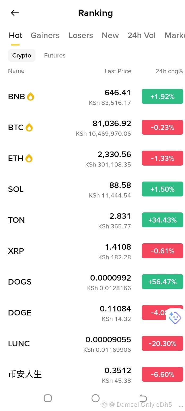Tap Android back navigation button
This screenshot has height=411, width=185.
143,398
